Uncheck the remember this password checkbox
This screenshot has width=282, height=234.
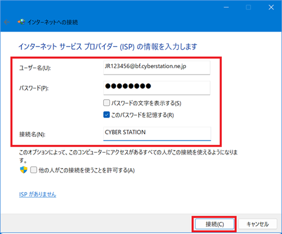pos(107,114)
